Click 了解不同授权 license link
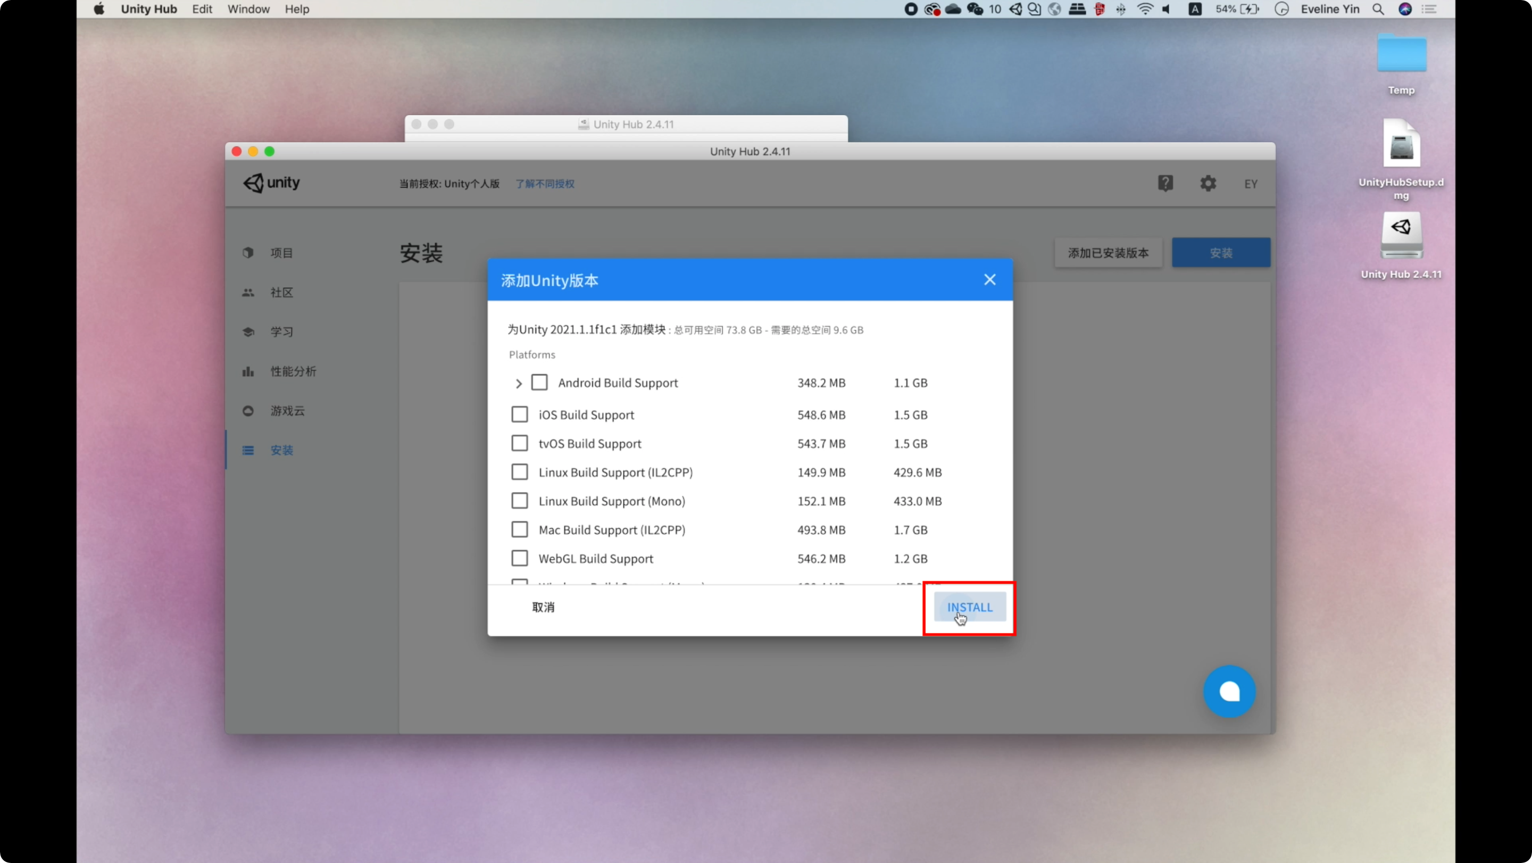The height and width of the screenshot is (863, 1532). (x=545, y=184)
